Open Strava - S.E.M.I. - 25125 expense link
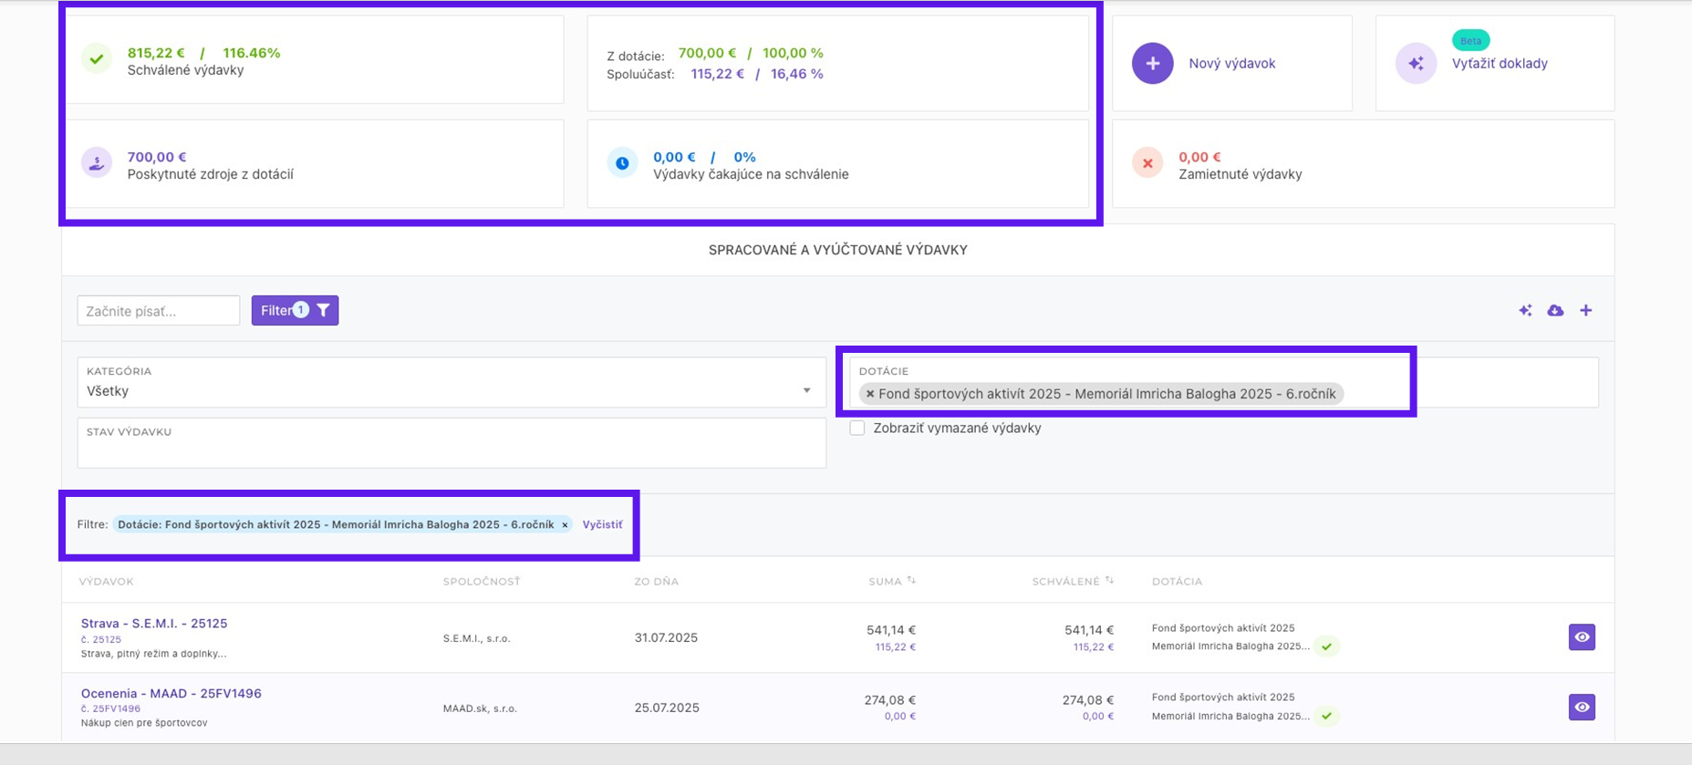The height and width of the screenshot is (765, 1692). click(x=154, y=624)
